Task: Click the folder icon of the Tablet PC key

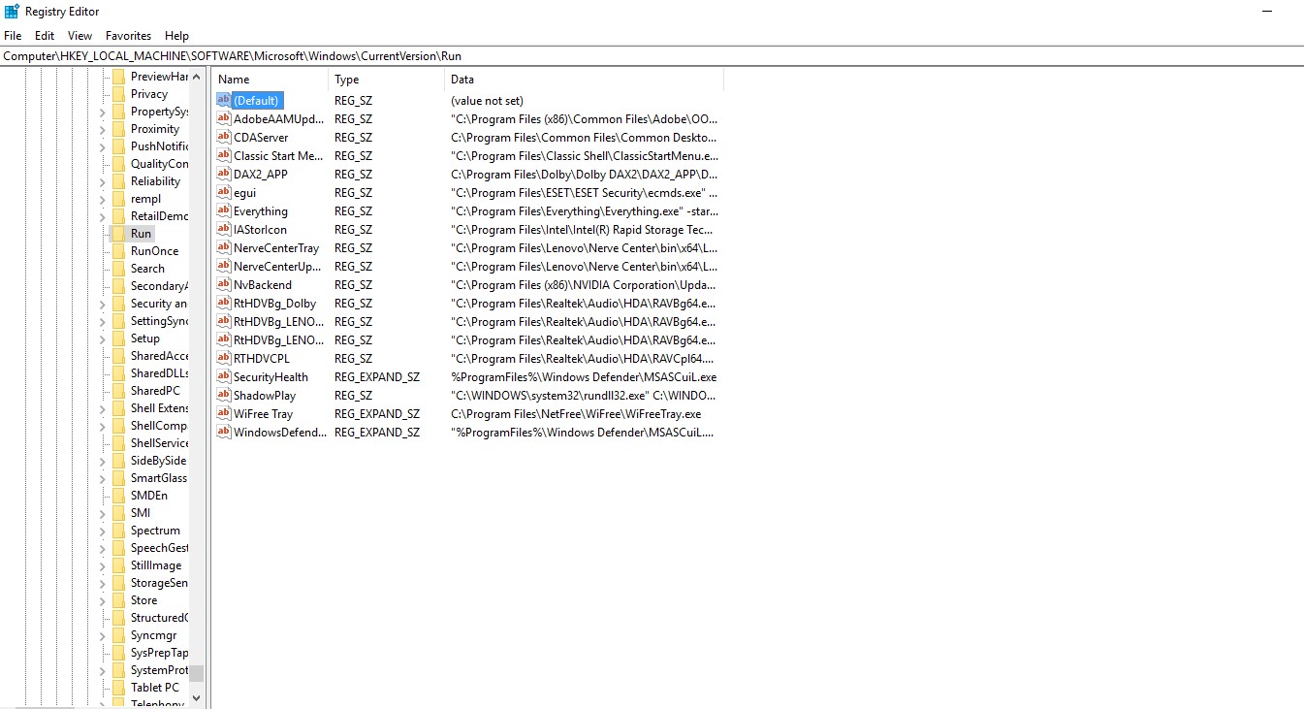Action: (x=118, y=688)
